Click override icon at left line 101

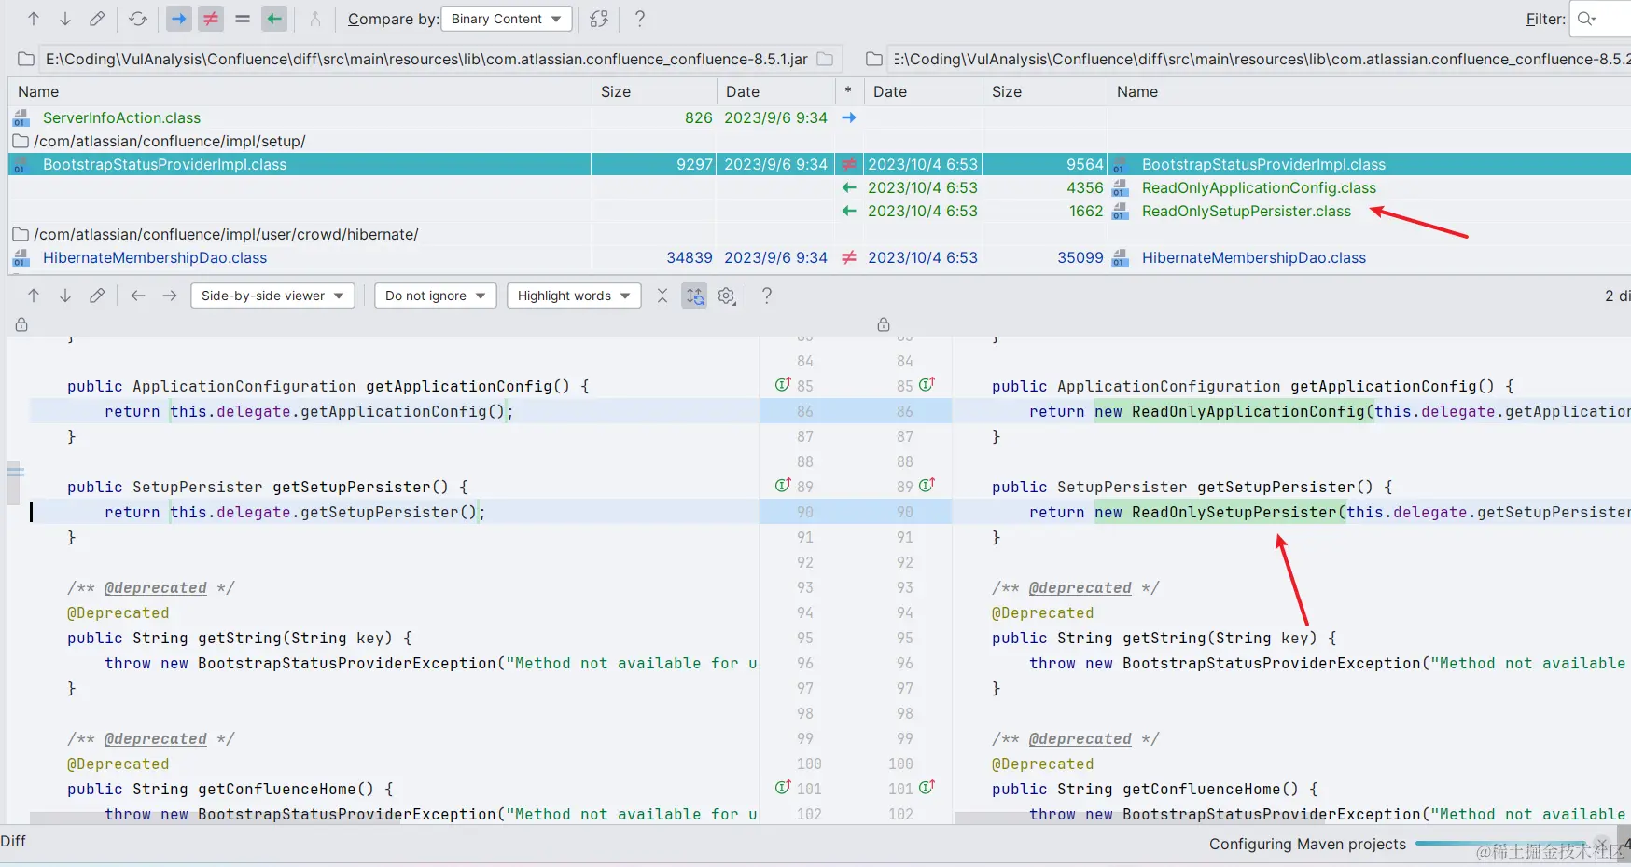(x=783, y=787)
